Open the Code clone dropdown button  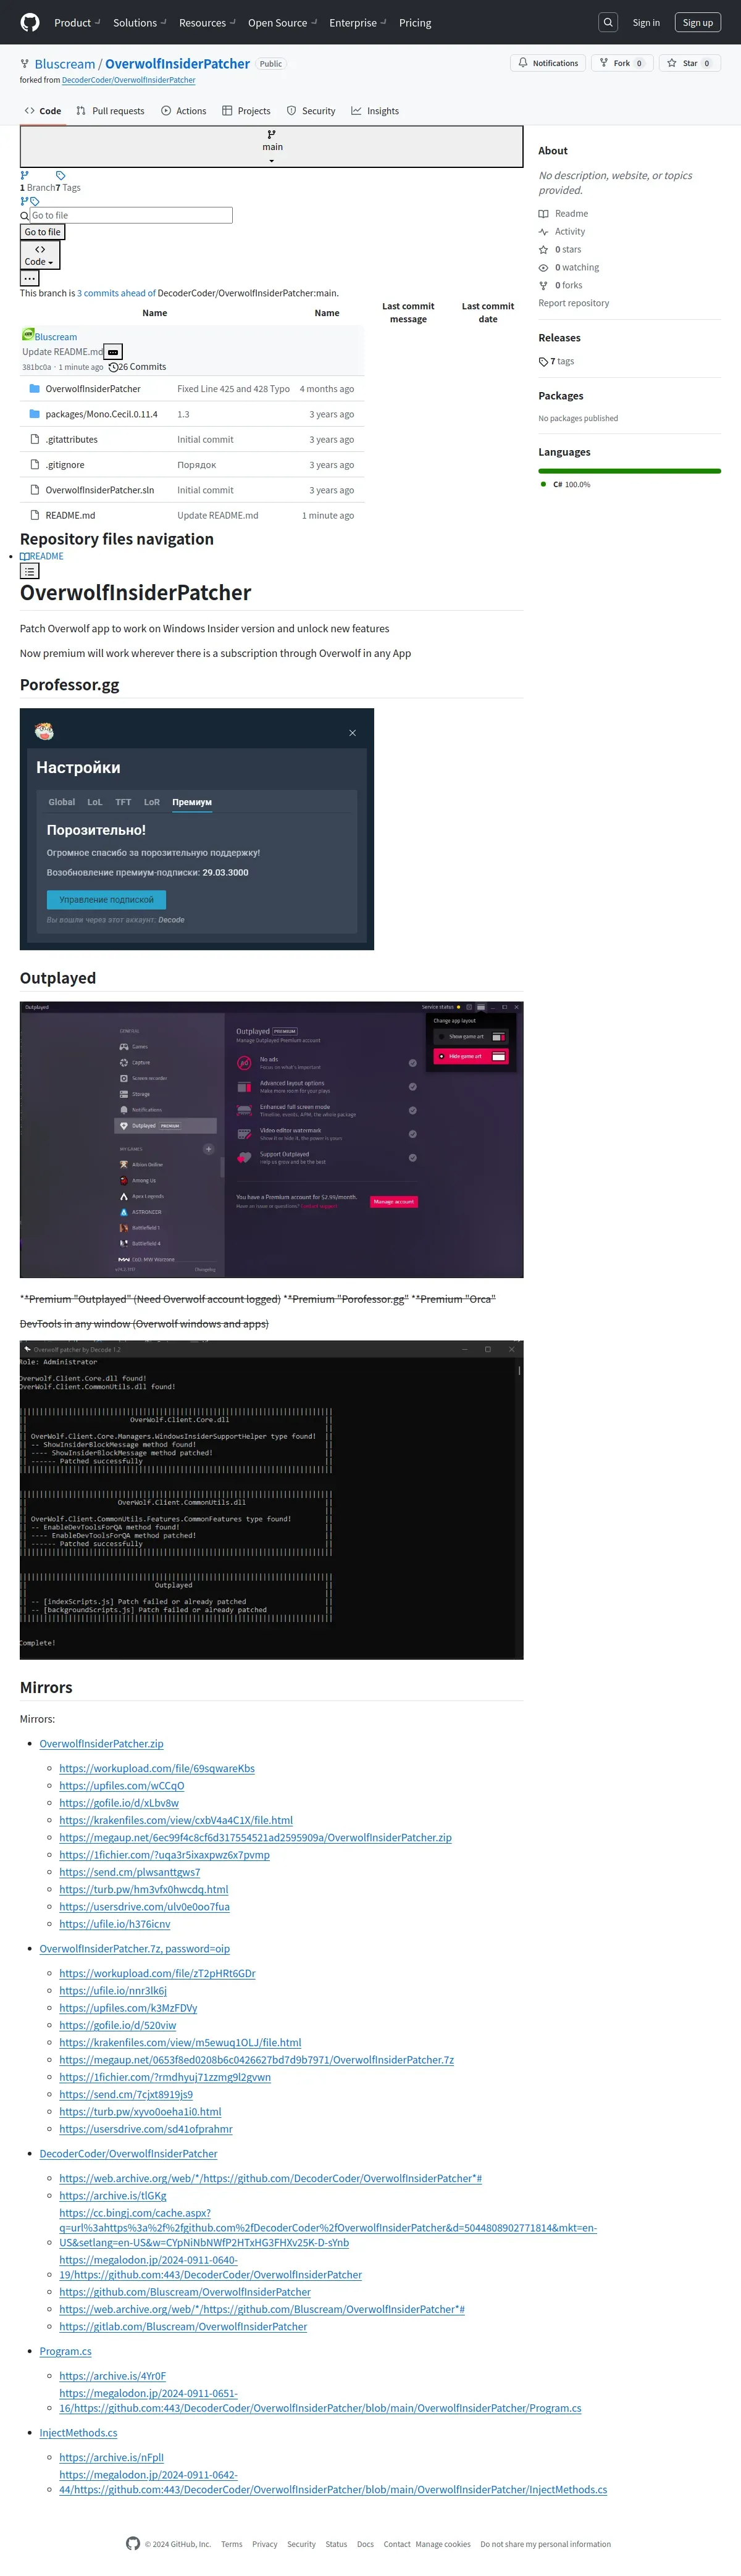(40, 255)
